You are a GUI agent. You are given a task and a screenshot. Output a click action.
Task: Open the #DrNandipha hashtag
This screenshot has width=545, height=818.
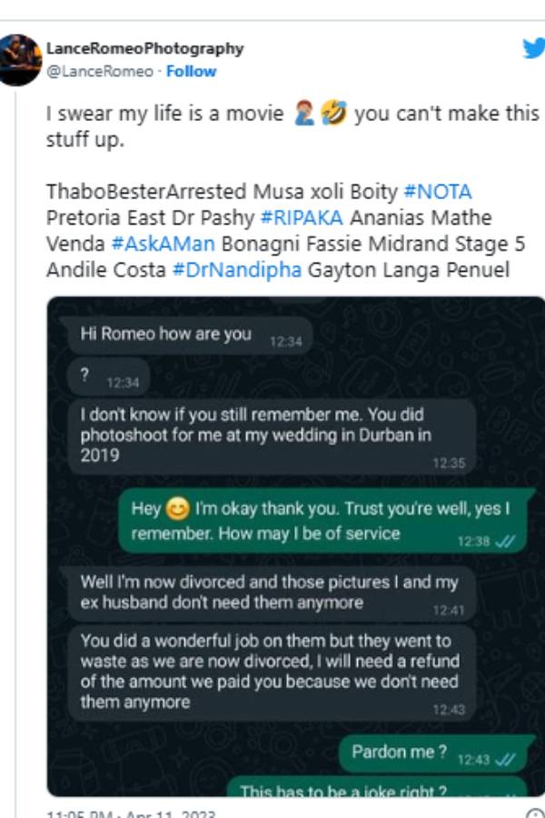click(236, 269)
